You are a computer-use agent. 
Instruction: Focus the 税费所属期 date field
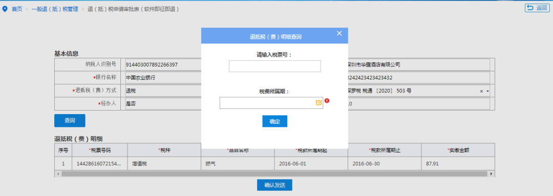pyautogui.click(x=271, y=103)
